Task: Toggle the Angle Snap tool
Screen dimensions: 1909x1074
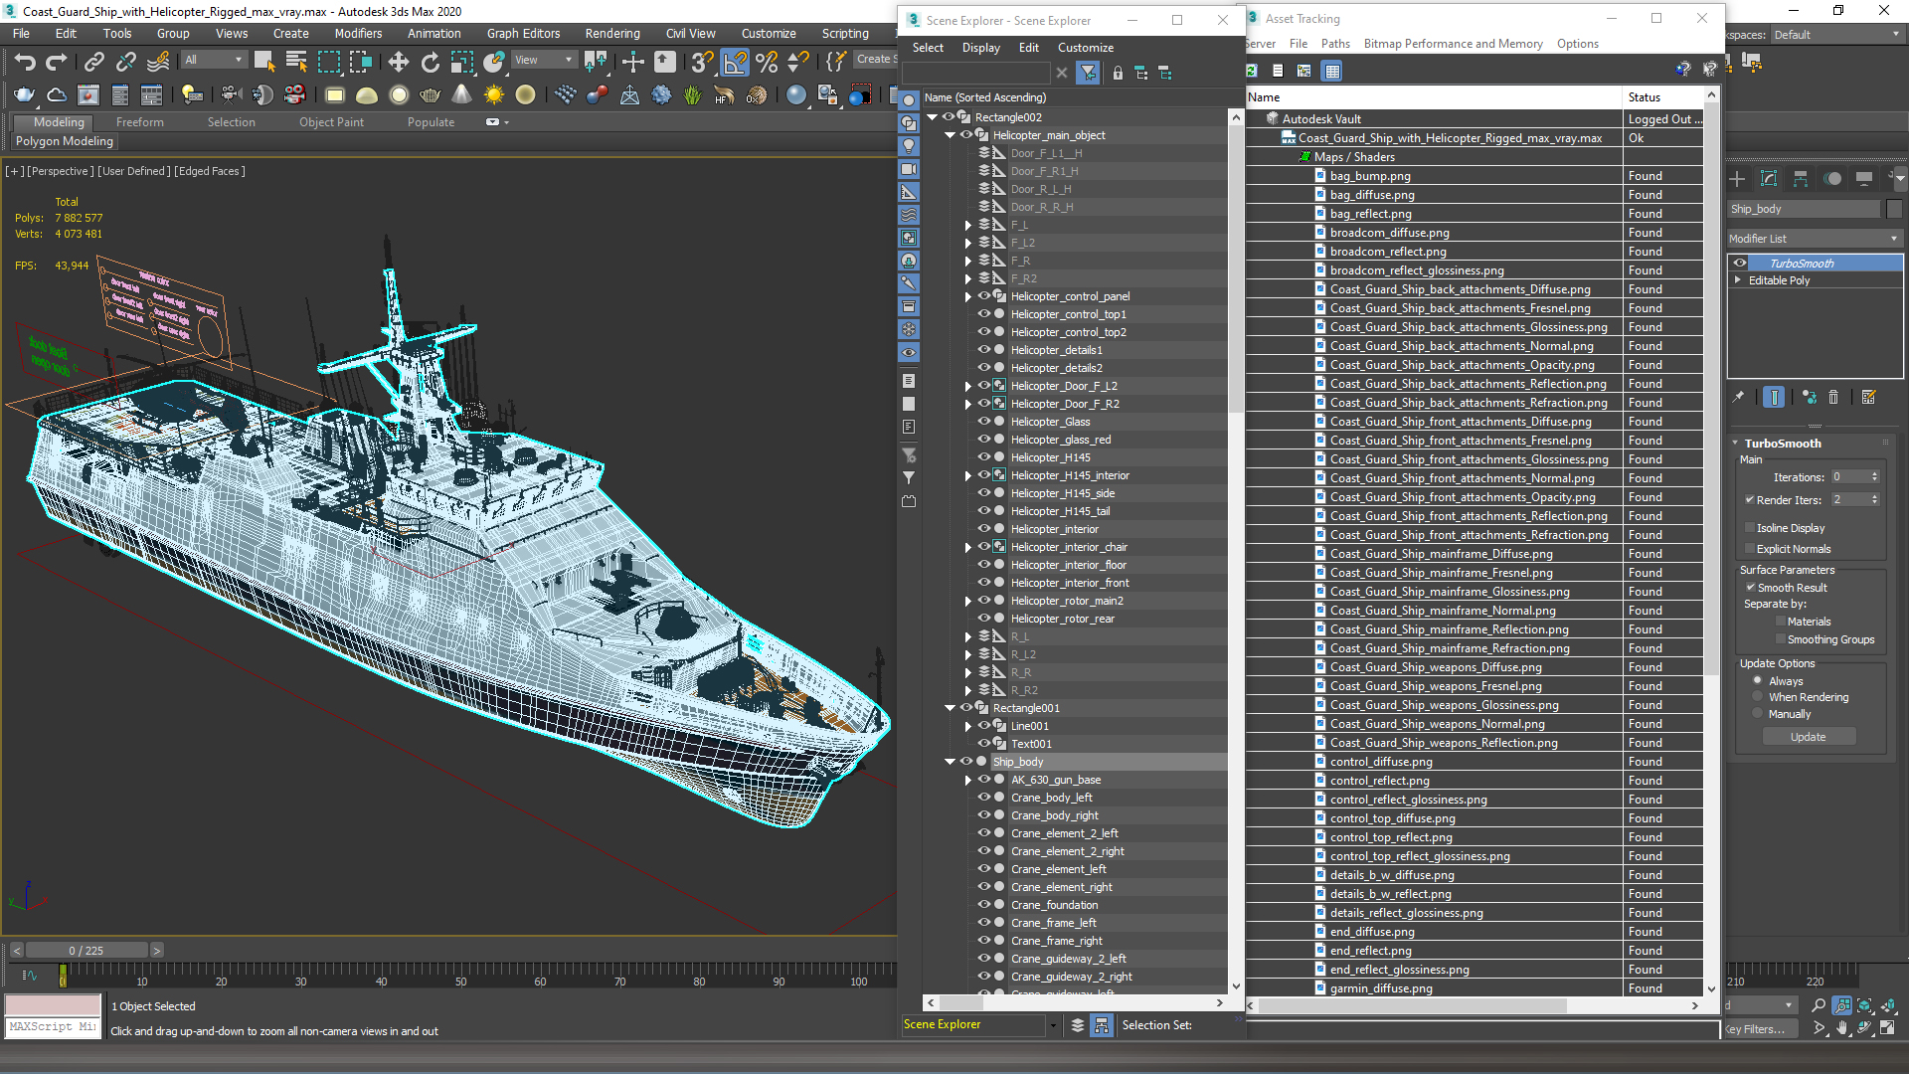Action: pyautogui.click(x=735, y=62)
